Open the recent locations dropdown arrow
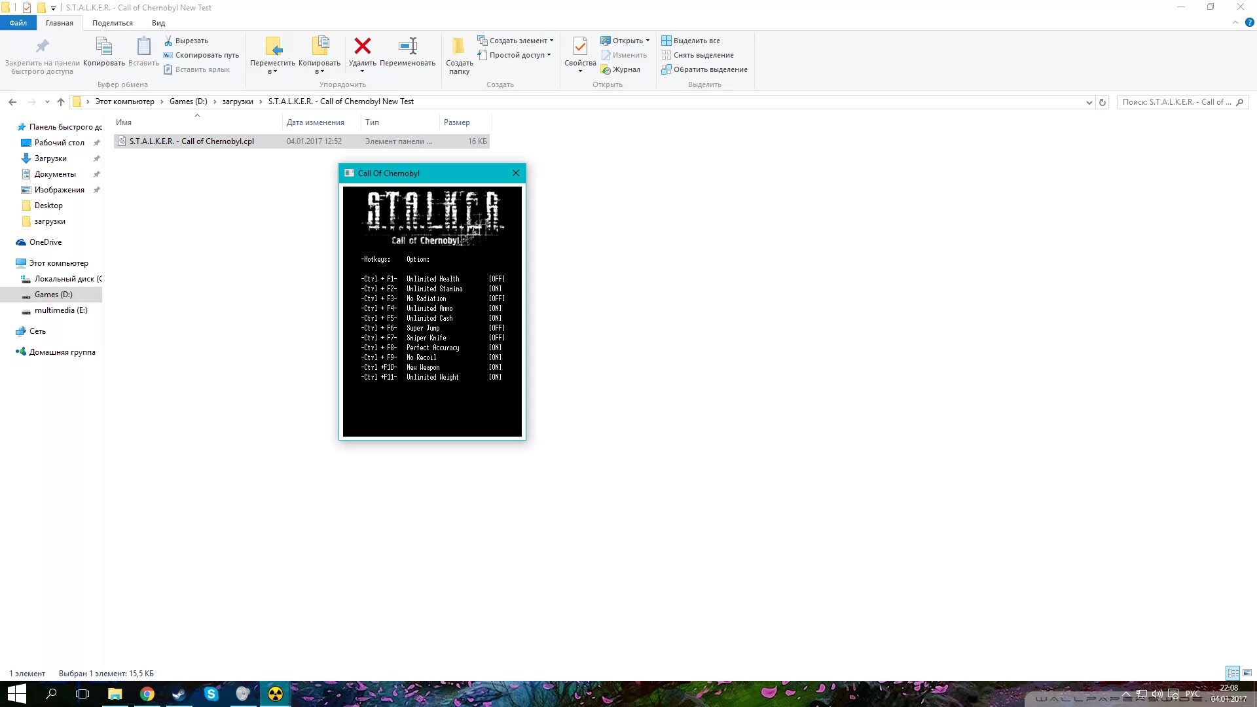Screen dimensions: 1257x707 pos(47,102)
